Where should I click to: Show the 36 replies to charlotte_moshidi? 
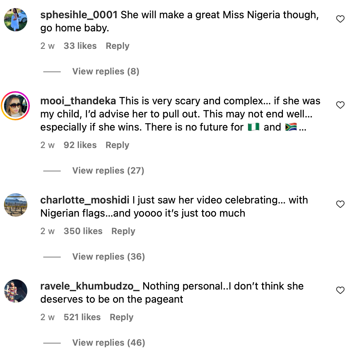108,257
